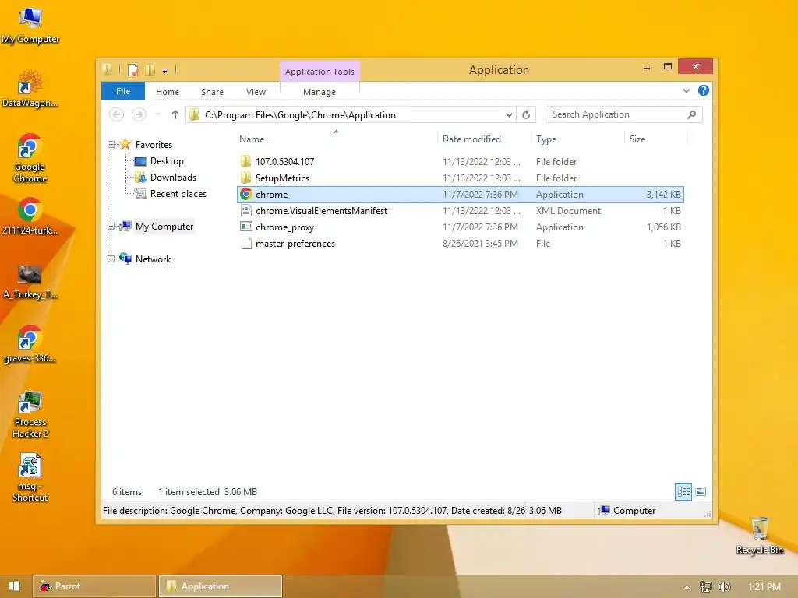Select My Computer in navigation pane
798x598 pixels.
click(164, 227)
